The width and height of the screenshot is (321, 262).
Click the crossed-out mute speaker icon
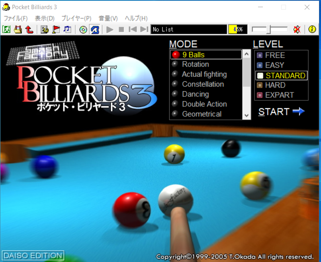point(297,29)
